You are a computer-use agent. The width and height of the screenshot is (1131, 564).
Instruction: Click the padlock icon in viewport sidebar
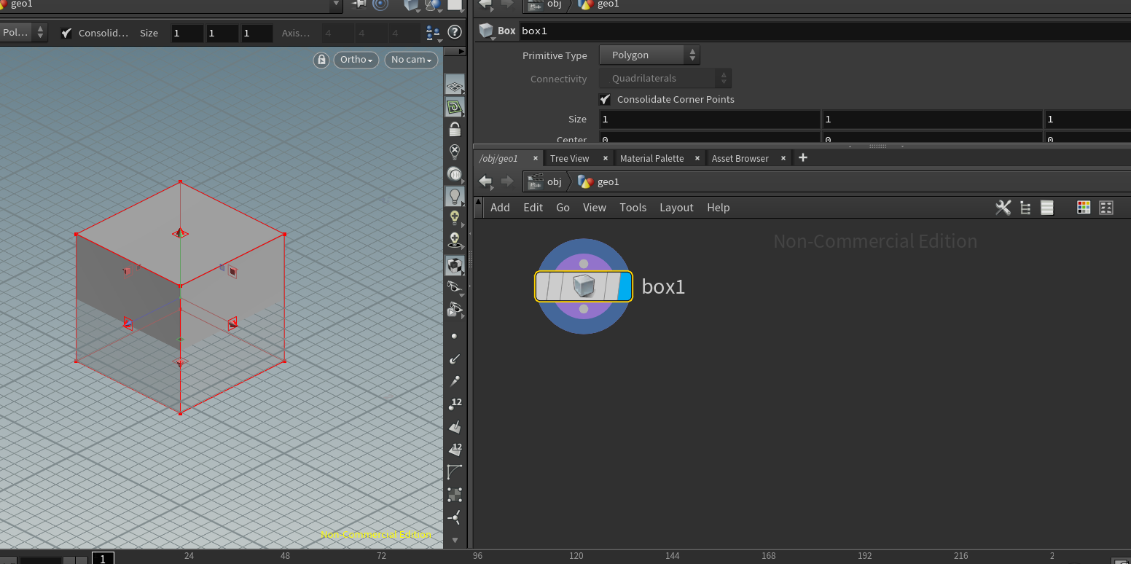coord(454,130)
